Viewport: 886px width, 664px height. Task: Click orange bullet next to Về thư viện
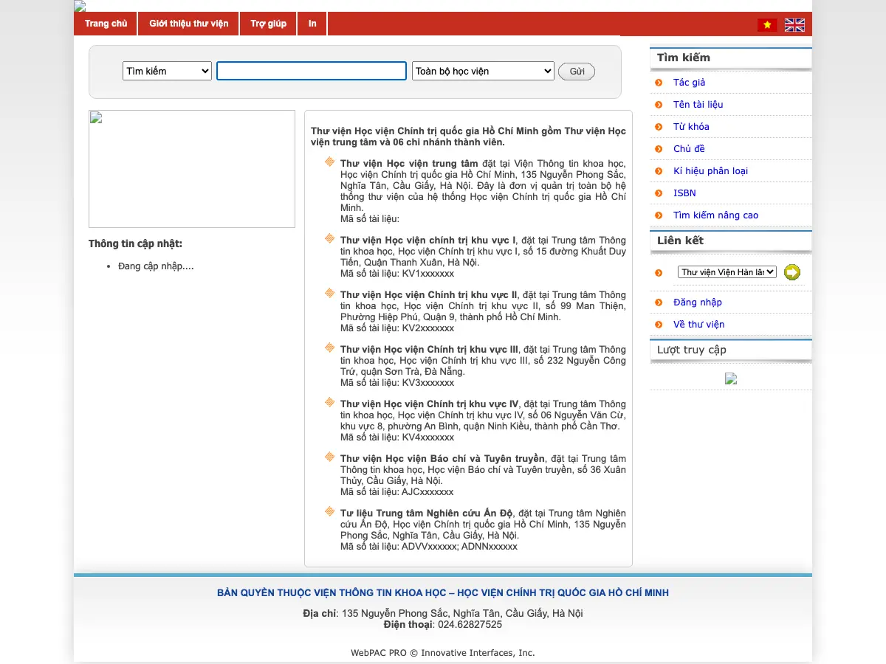[659, 325]
